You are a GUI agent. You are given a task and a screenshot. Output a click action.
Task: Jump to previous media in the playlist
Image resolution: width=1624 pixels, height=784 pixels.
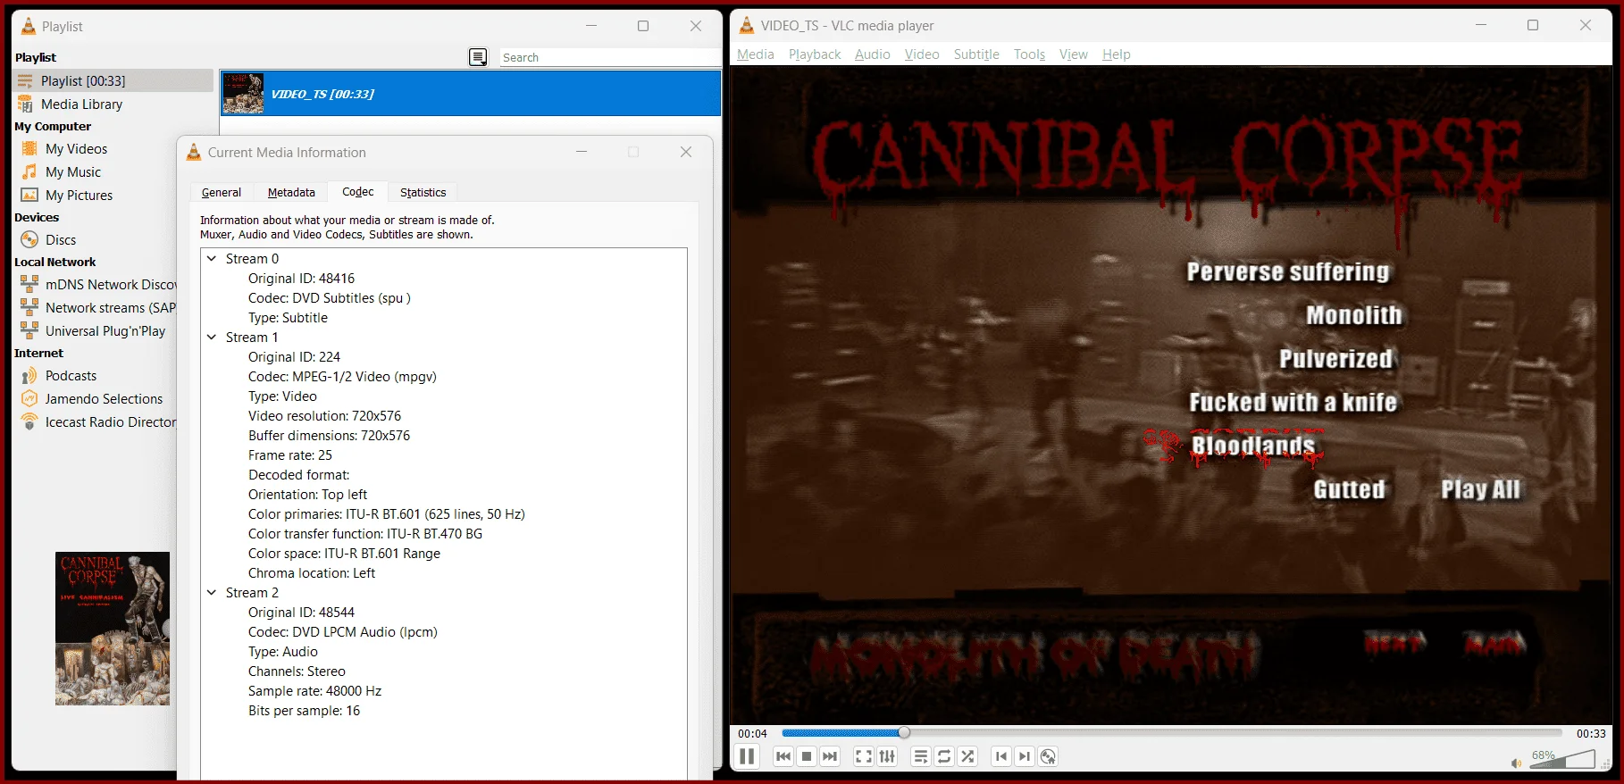pyautogui.click(x=783, y=756)
